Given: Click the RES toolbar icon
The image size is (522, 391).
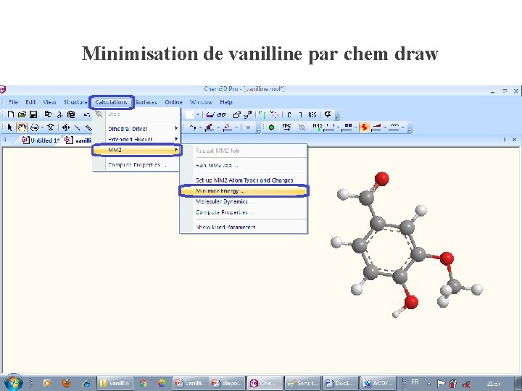Looking at the screenshot, I should pos(312,114).
